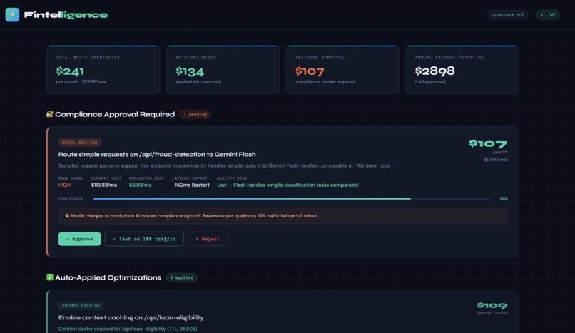Image resolution: width=575 pixels, height=333 pixels.
Task: Open the Auto-Optimized $134 card
Action: (223, 70)
